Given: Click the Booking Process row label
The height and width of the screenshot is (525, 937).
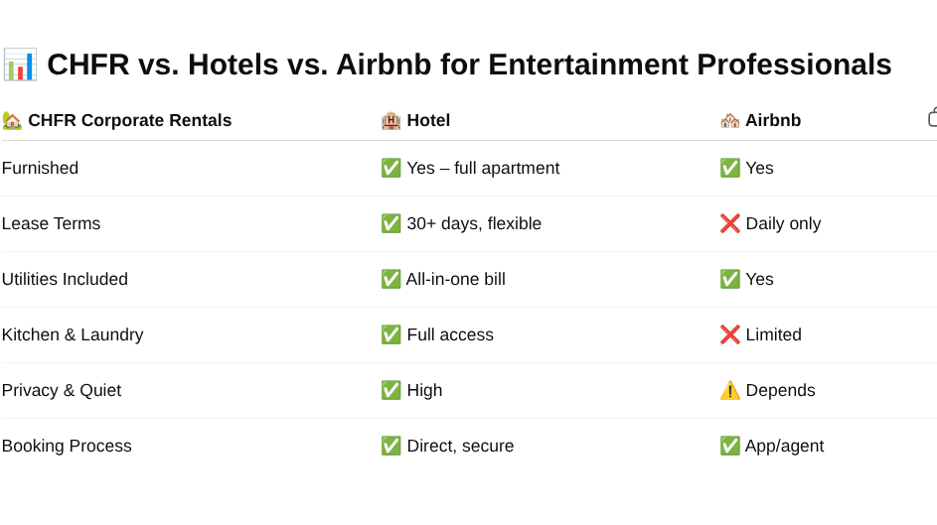Looking at the screenshot, I should point(67,446).
